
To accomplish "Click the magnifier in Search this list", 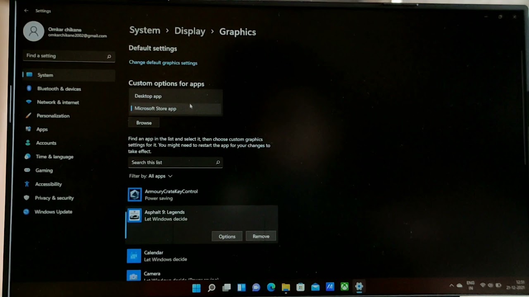I will (x=218, y=163).
